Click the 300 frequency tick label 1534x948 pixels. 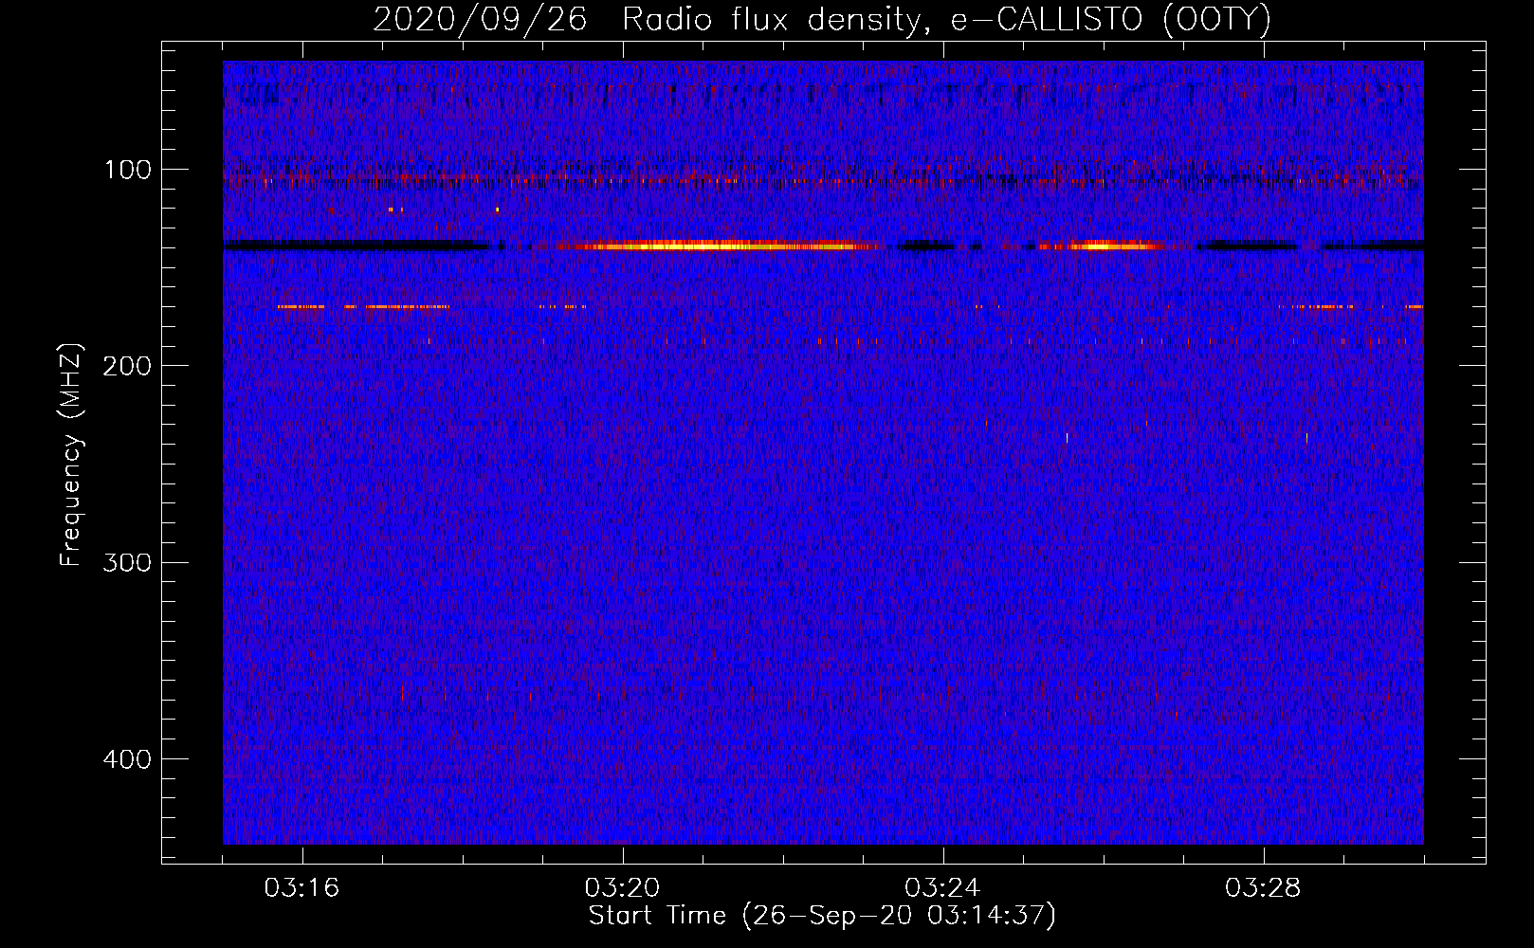coord(127,562)
